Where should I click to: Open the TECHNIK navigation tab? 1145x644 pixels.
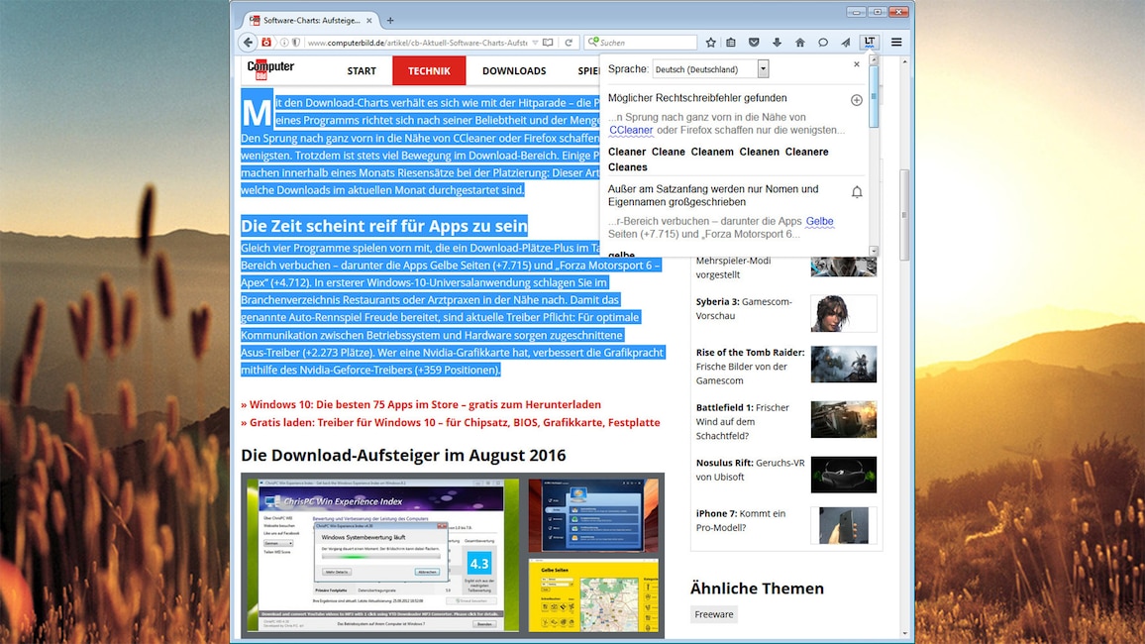point(429,70)
